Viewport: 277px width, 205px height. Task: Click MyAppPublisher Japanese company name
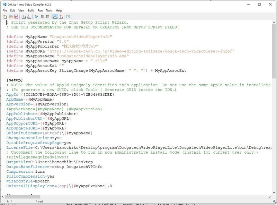80,46
